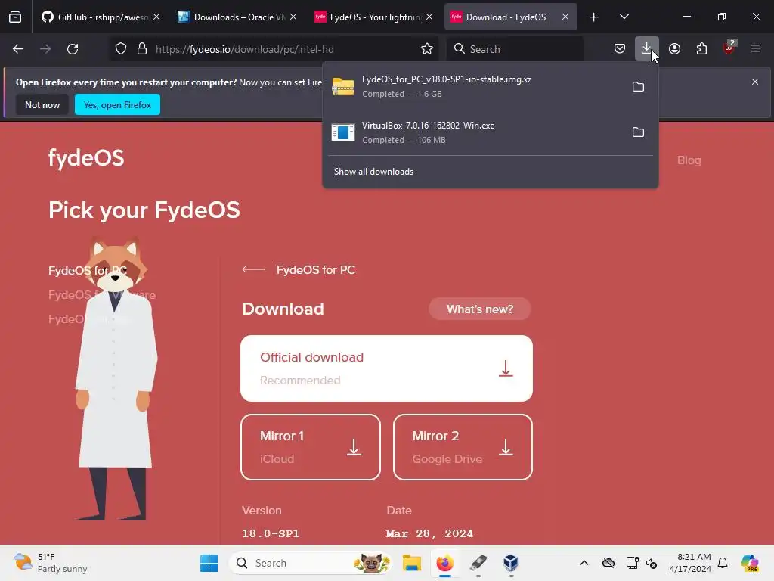Open a new tab
This screenshot has width=774, height=581.
coord(594,17)
